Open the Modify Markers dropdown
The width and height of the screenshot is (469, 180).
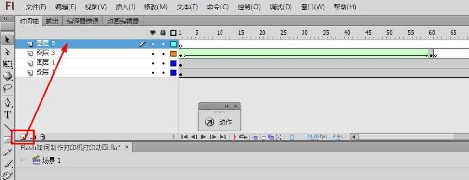(x=279, y=137)
